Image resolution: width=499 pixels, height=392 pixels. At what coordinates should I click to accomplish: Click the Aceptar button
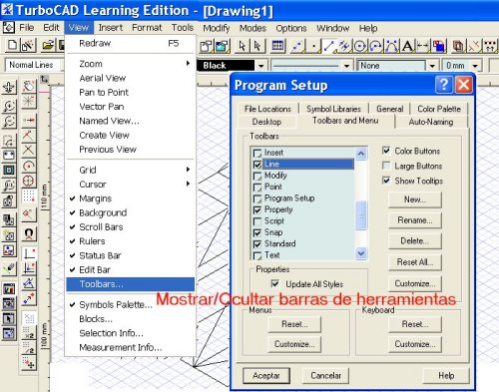click(266, 376)
